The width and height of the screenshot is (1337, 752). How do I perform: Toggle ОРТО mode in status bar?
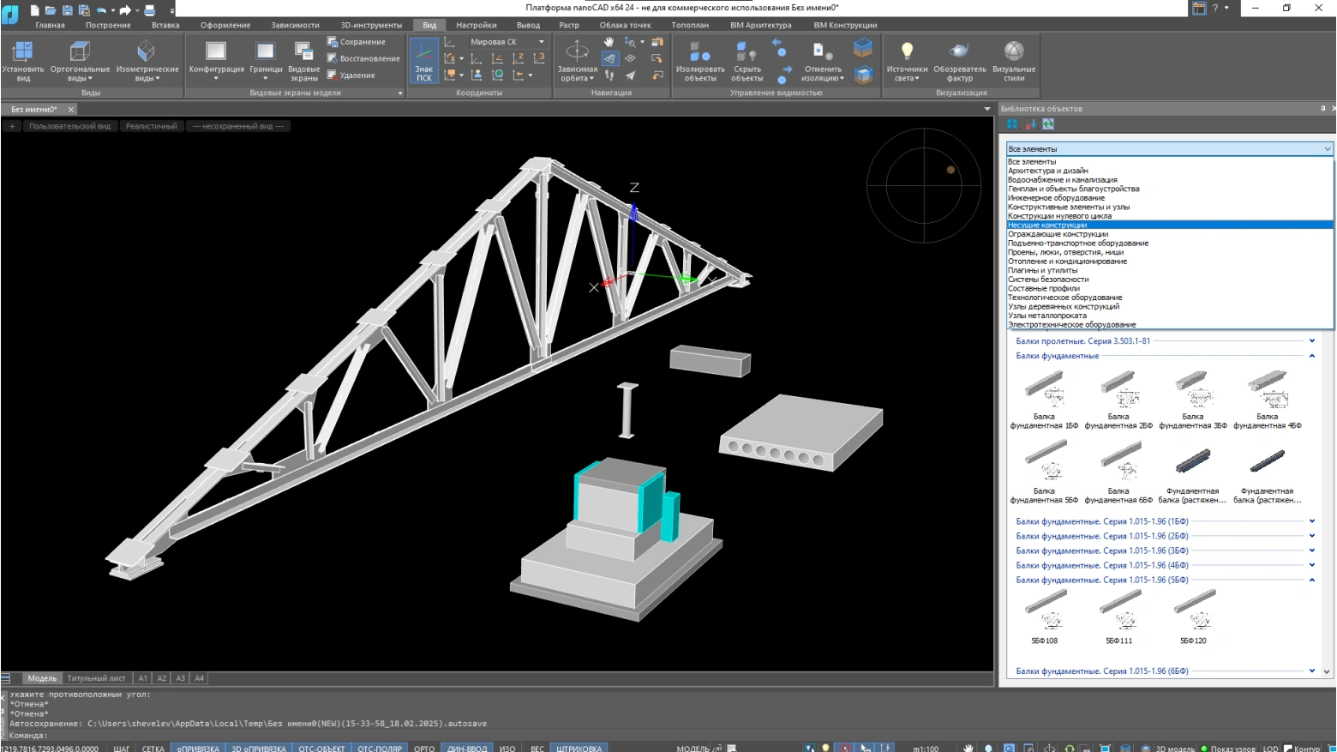(x=424, y=748)
